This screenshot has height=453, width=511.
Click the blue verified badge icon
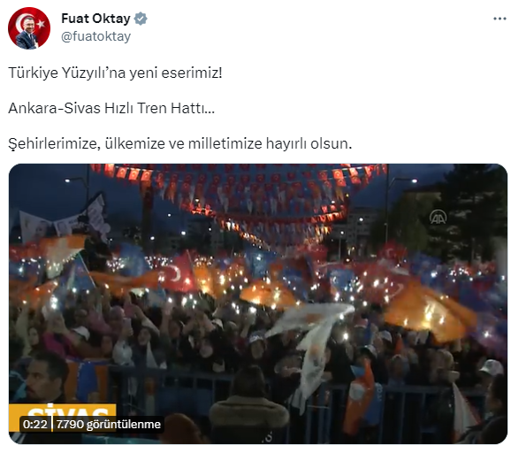point(141,19)
